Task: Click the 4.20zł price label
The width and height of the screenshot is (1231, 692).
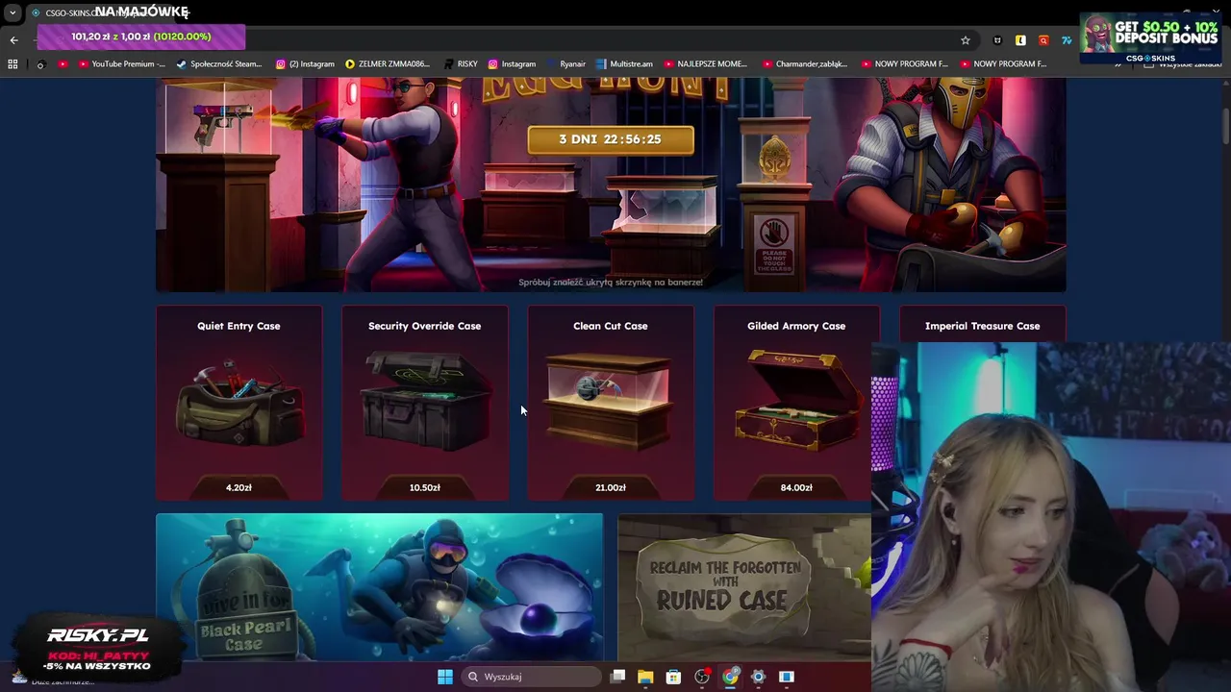Action: click(x=239, y=487)
